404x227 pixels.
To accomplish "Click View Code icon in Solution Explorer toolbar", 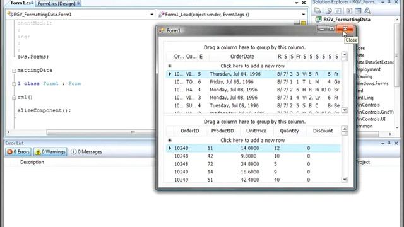I will pyautogui.click(x=349, y=11).
